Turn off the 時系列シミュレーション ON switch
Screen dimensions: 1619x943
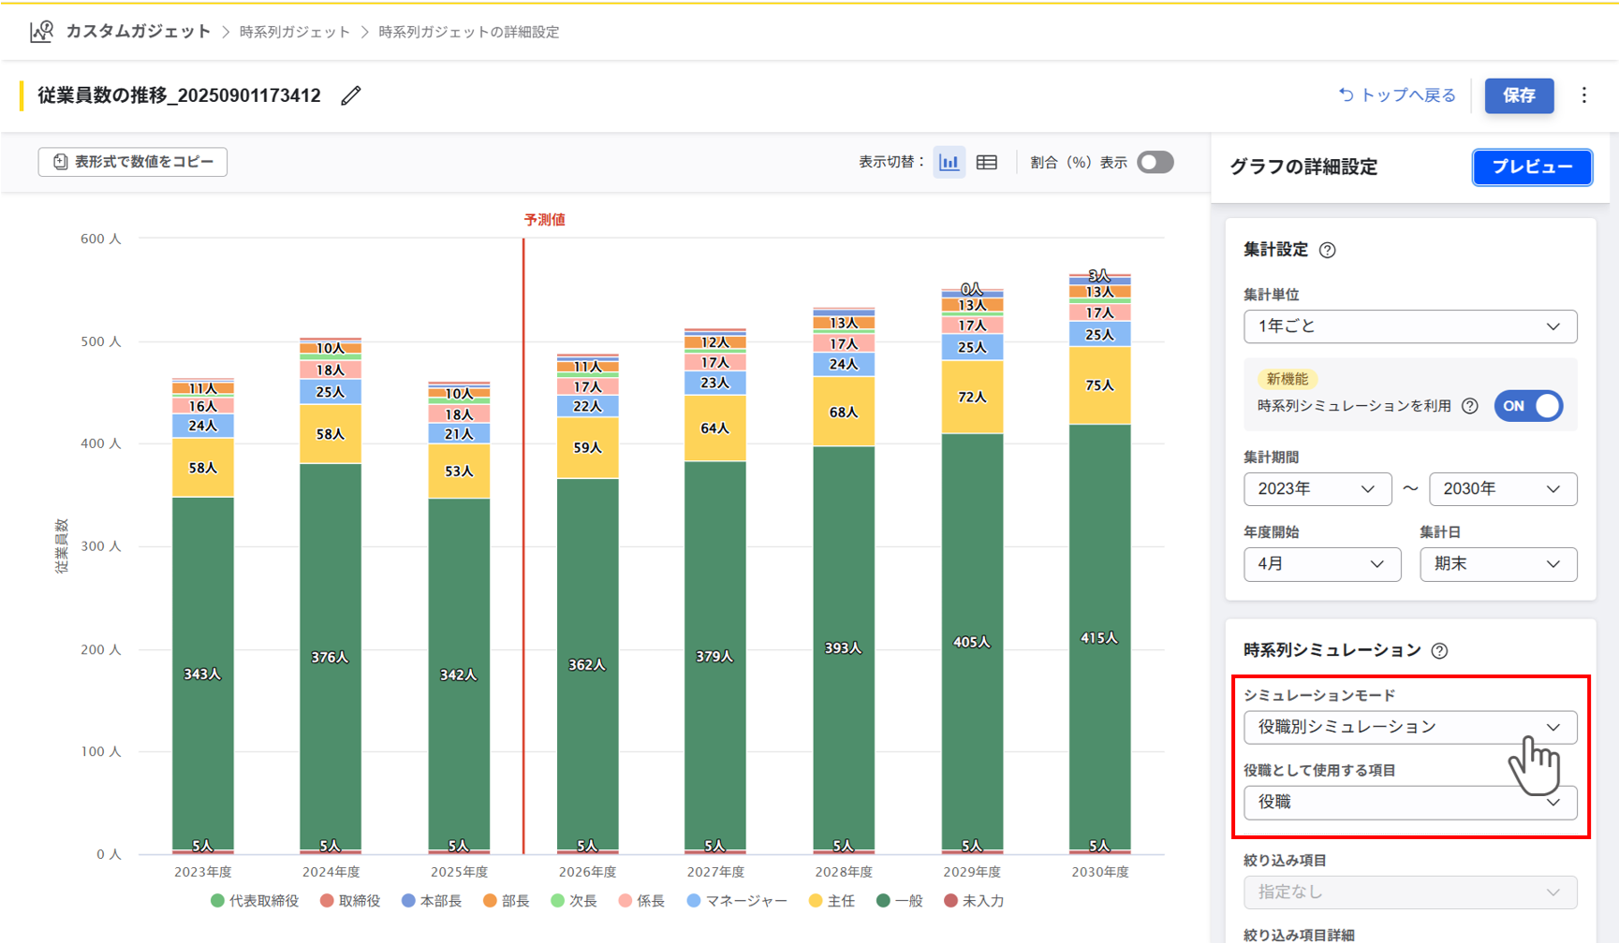coord(1528,406)
